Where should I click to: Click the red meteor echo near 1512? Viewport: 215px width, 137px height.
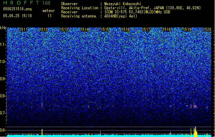42,105
